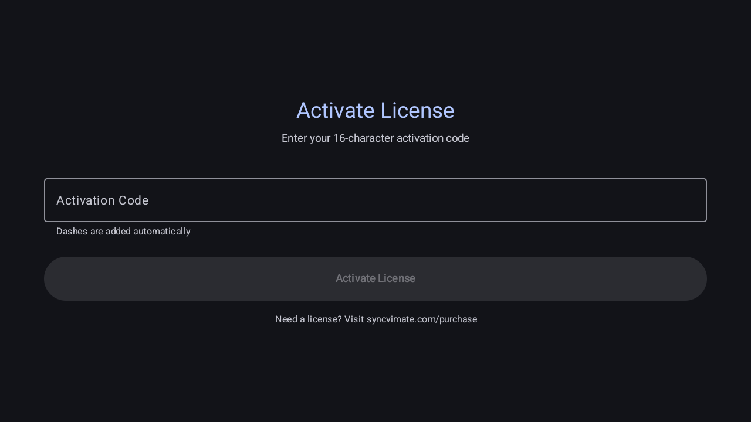Place cursor in the Activation Code field
This screenshot has height=422, width=751.
tap(375, 200)
